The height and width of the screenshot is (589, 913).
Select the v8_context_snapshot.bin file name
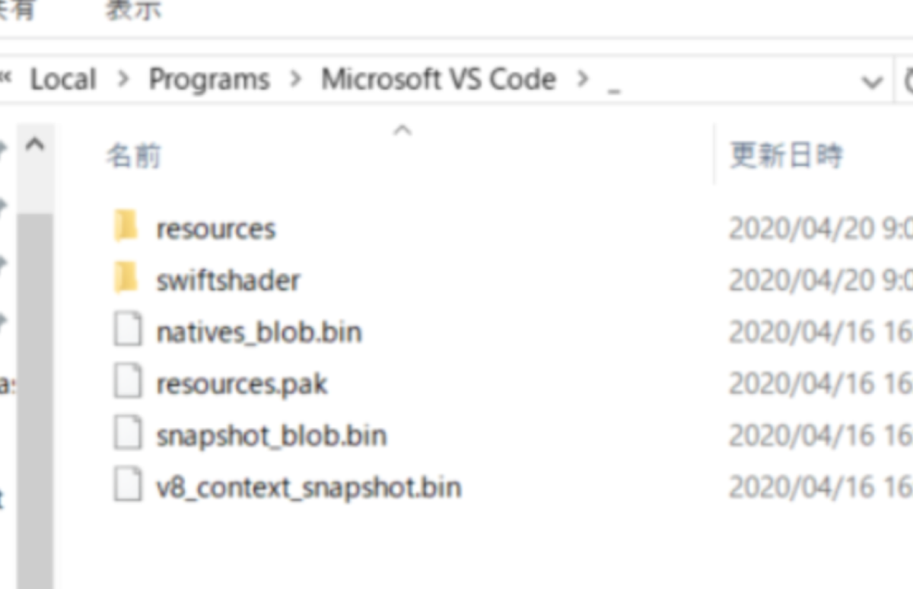[x=309, y=487]
